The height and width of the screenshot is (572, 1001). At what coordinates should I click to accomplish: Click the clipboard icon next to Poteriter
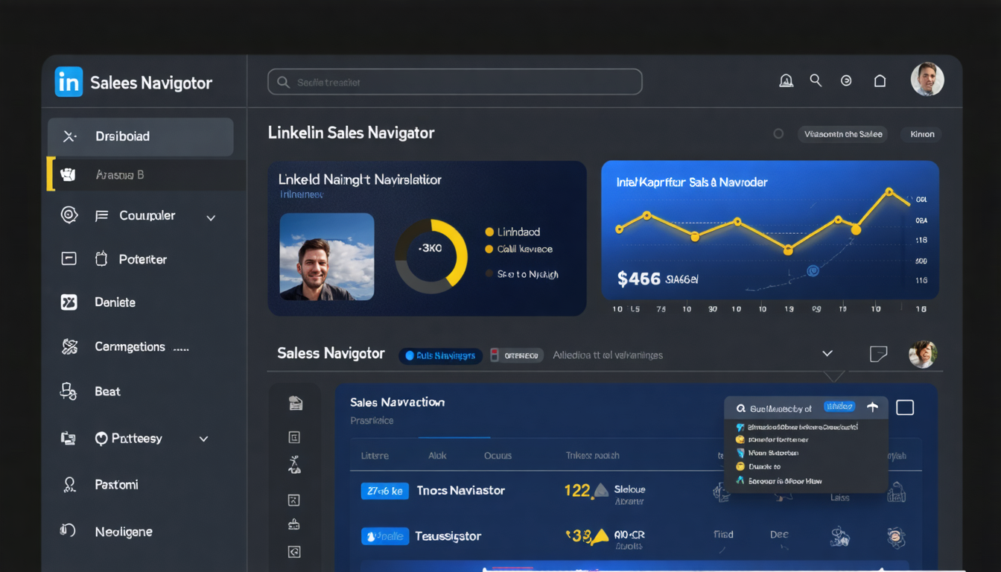pos(102,259)
